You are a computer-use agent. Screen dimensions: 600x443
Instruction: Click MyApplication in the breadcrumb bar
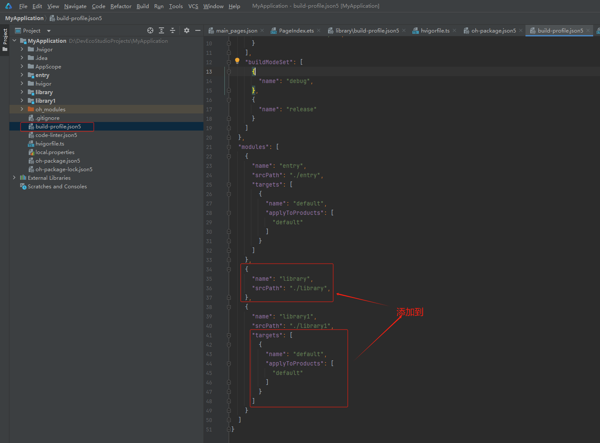(x=24, y=18)
